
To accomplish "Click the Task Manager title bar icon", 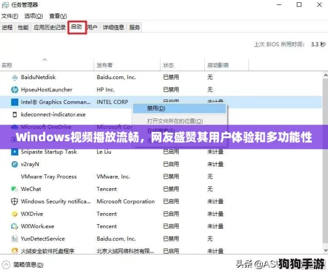I will pyautogui.click(x=5, y=5).
